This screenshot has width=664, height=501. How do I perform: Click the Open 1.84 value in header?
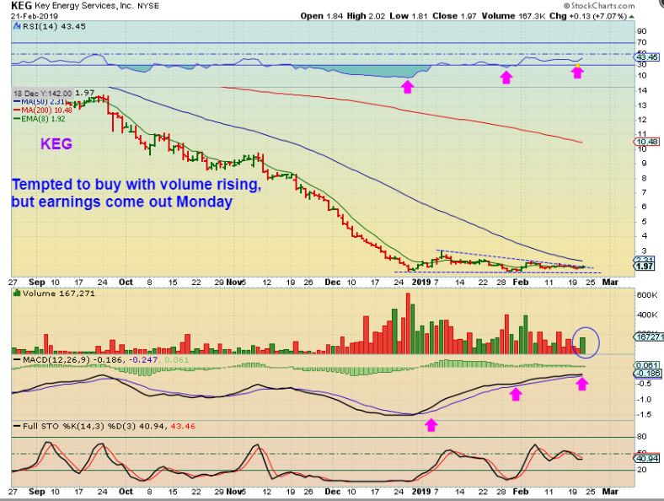point(321,16)
